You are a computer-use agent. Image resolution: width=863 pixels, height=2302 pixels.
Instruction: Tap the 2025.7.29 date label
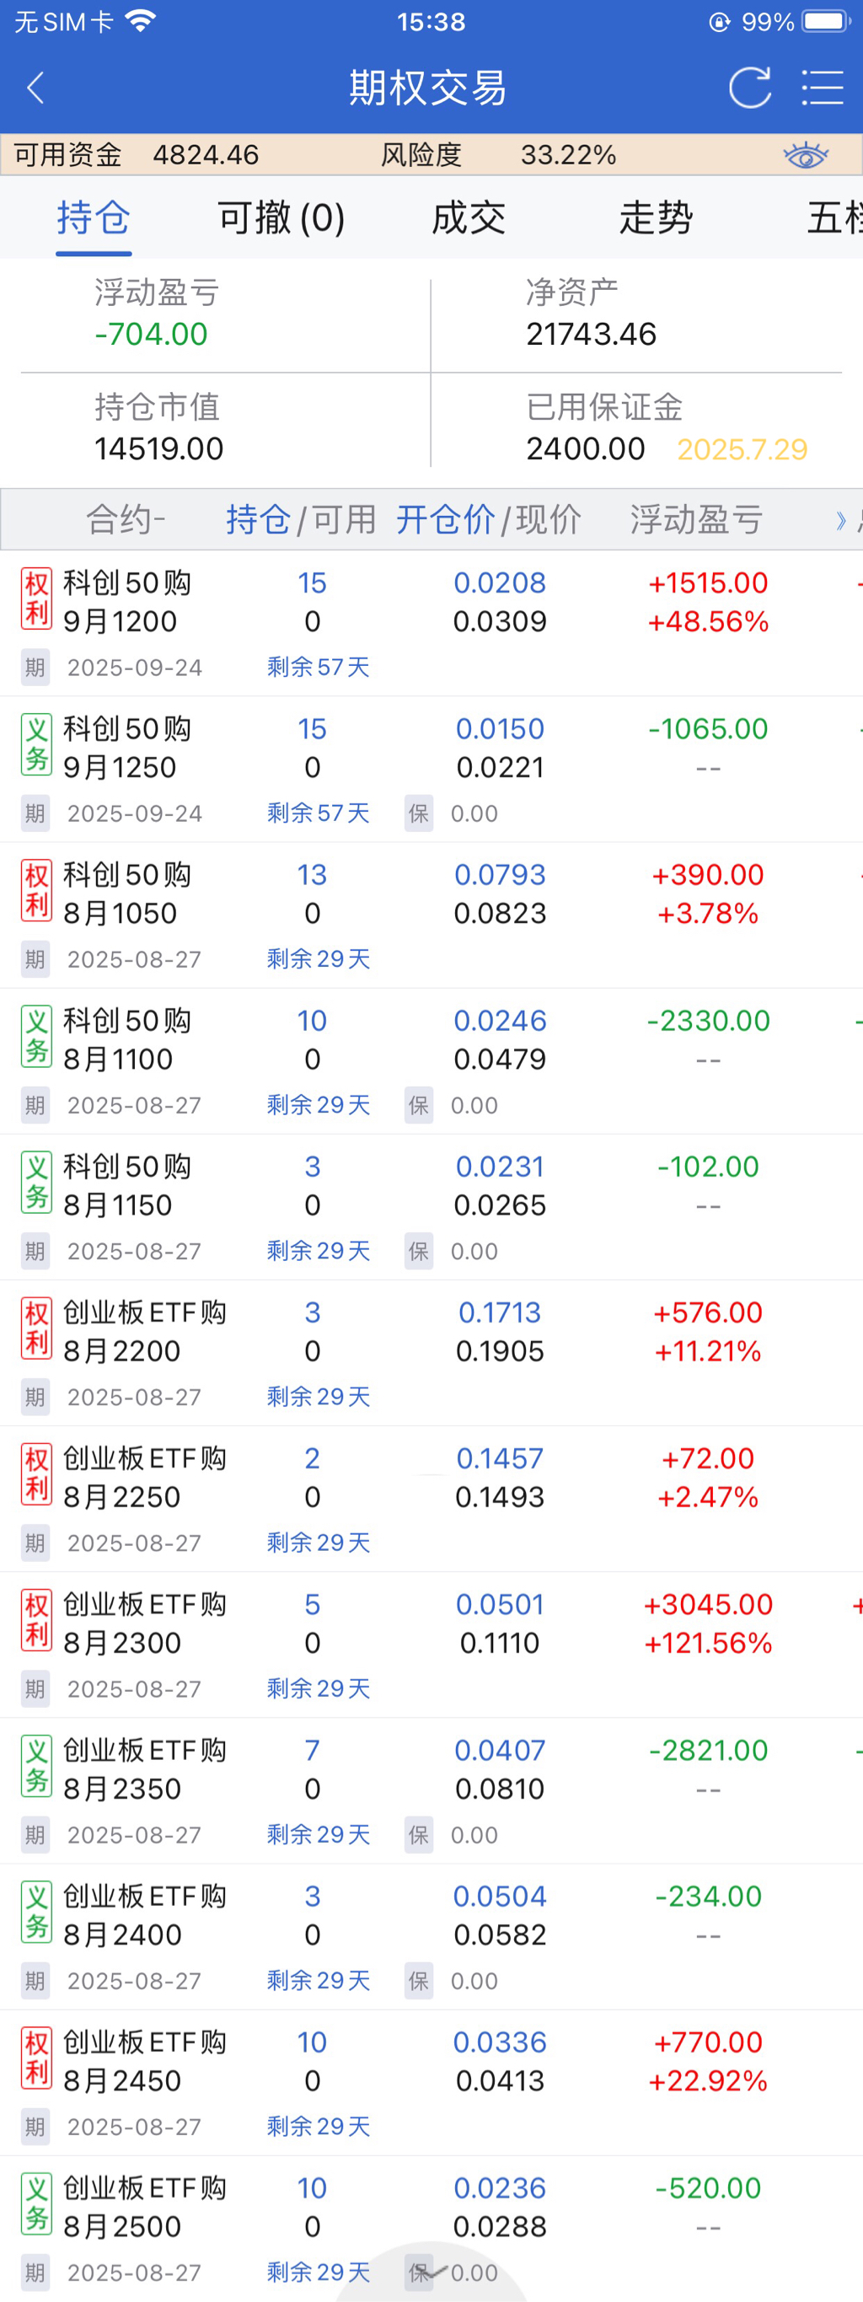pos(742,448)
